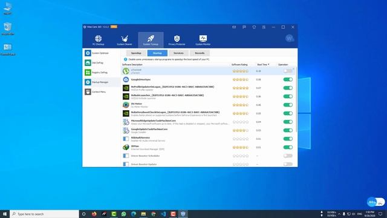Enable Driver Booster Scheduler toggle
This screenshot has width=387, height=218.
(288, 156)
